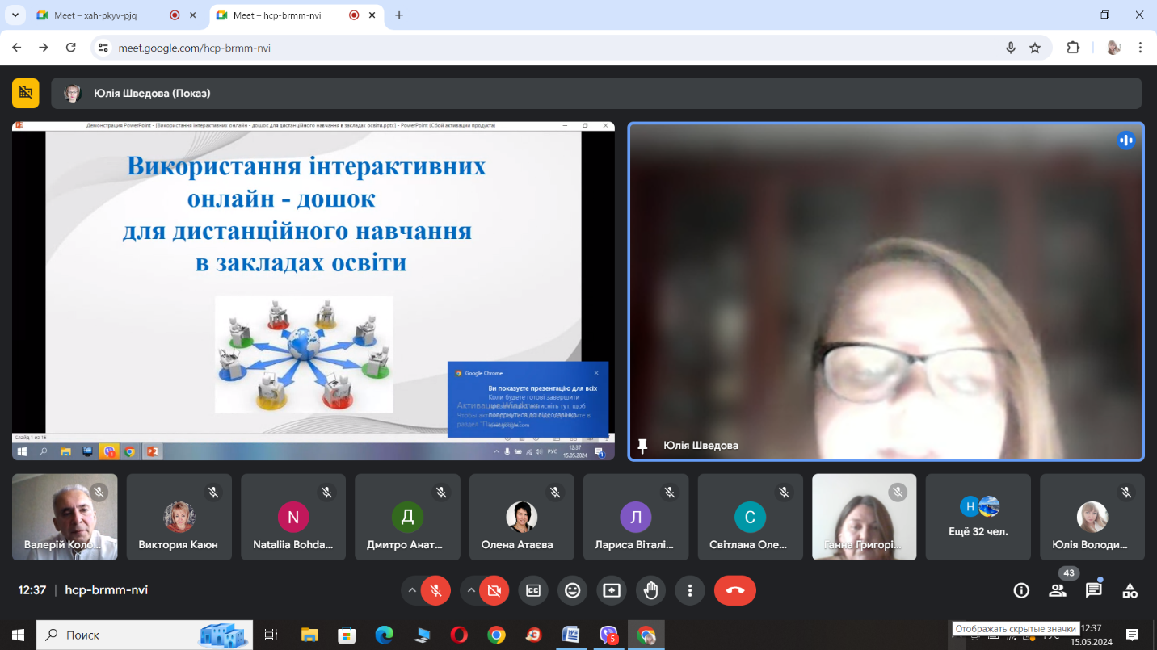Select Nataliia Bohda... participant tile

pos(293,517)
